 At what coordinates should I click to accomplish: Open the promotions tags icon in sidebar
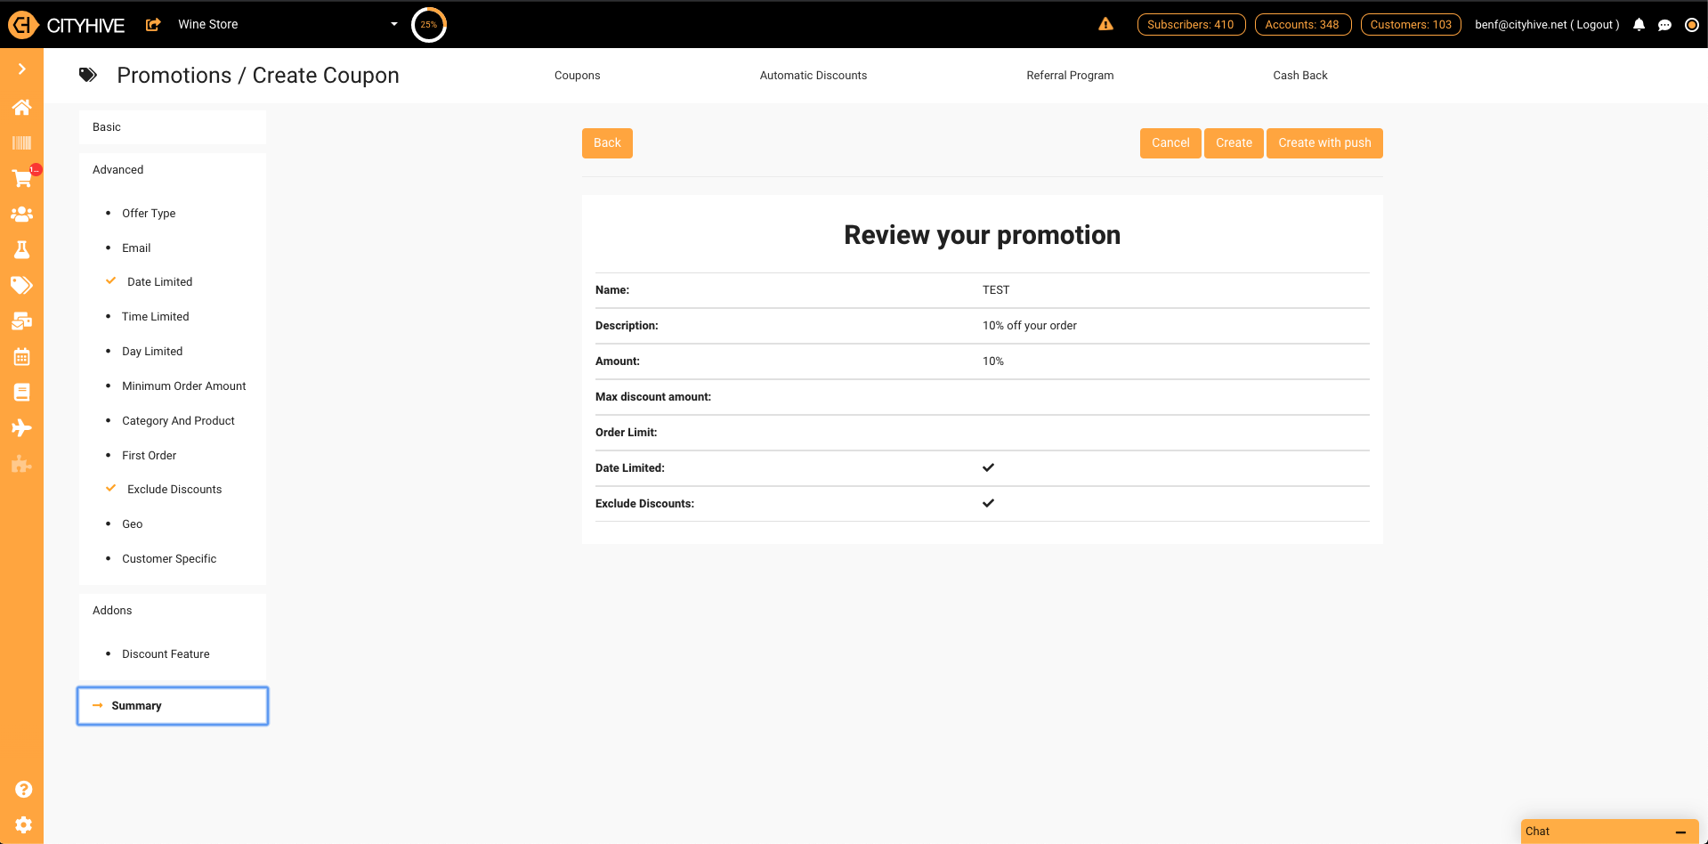click(x=21, y=285)
